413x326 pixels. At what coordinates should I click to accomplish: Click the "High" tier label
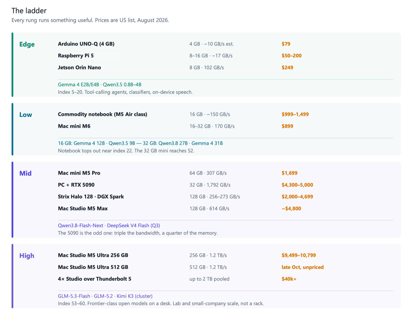(27, 256)
